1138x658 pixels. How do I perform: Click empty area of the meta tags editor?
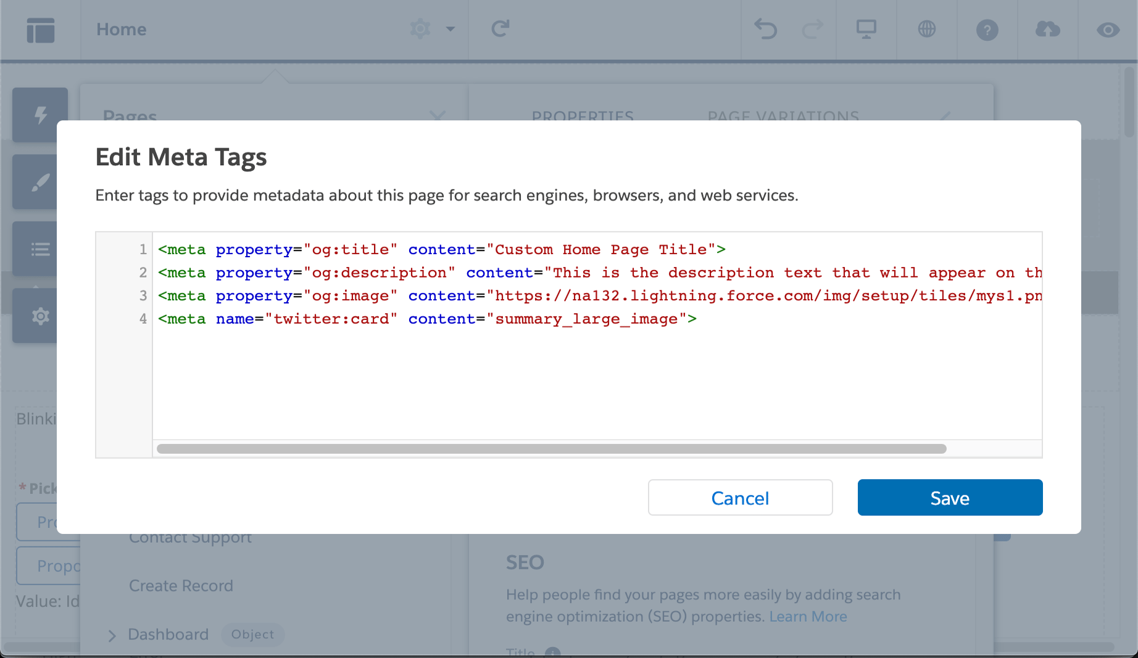tap(597, 382)
